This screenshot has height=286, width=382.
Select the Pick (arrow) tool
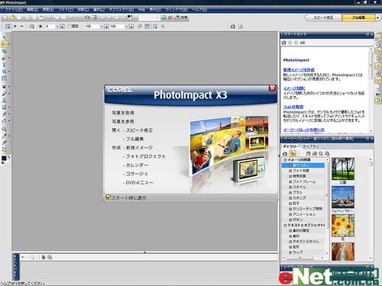pos(4,37)
